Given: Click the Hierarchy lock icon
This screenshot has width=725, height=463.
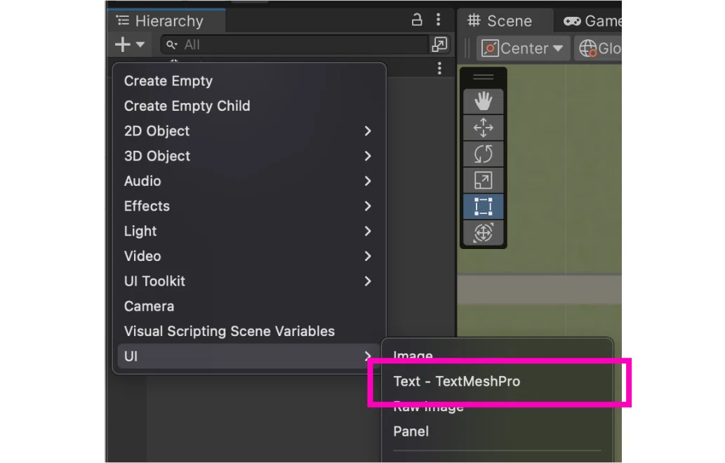Looking at the screenshot, I should [x=417, y=20].
